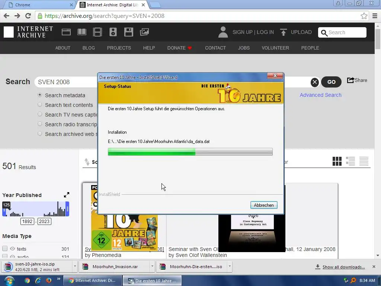Open the HELP menu item

tap(149, 48)
